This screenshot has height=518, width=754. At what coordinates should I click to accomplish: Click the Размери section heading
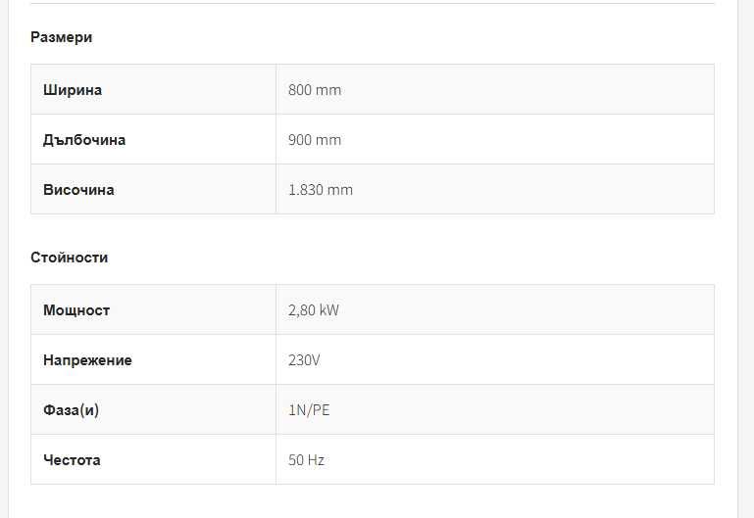pos(61,37)
